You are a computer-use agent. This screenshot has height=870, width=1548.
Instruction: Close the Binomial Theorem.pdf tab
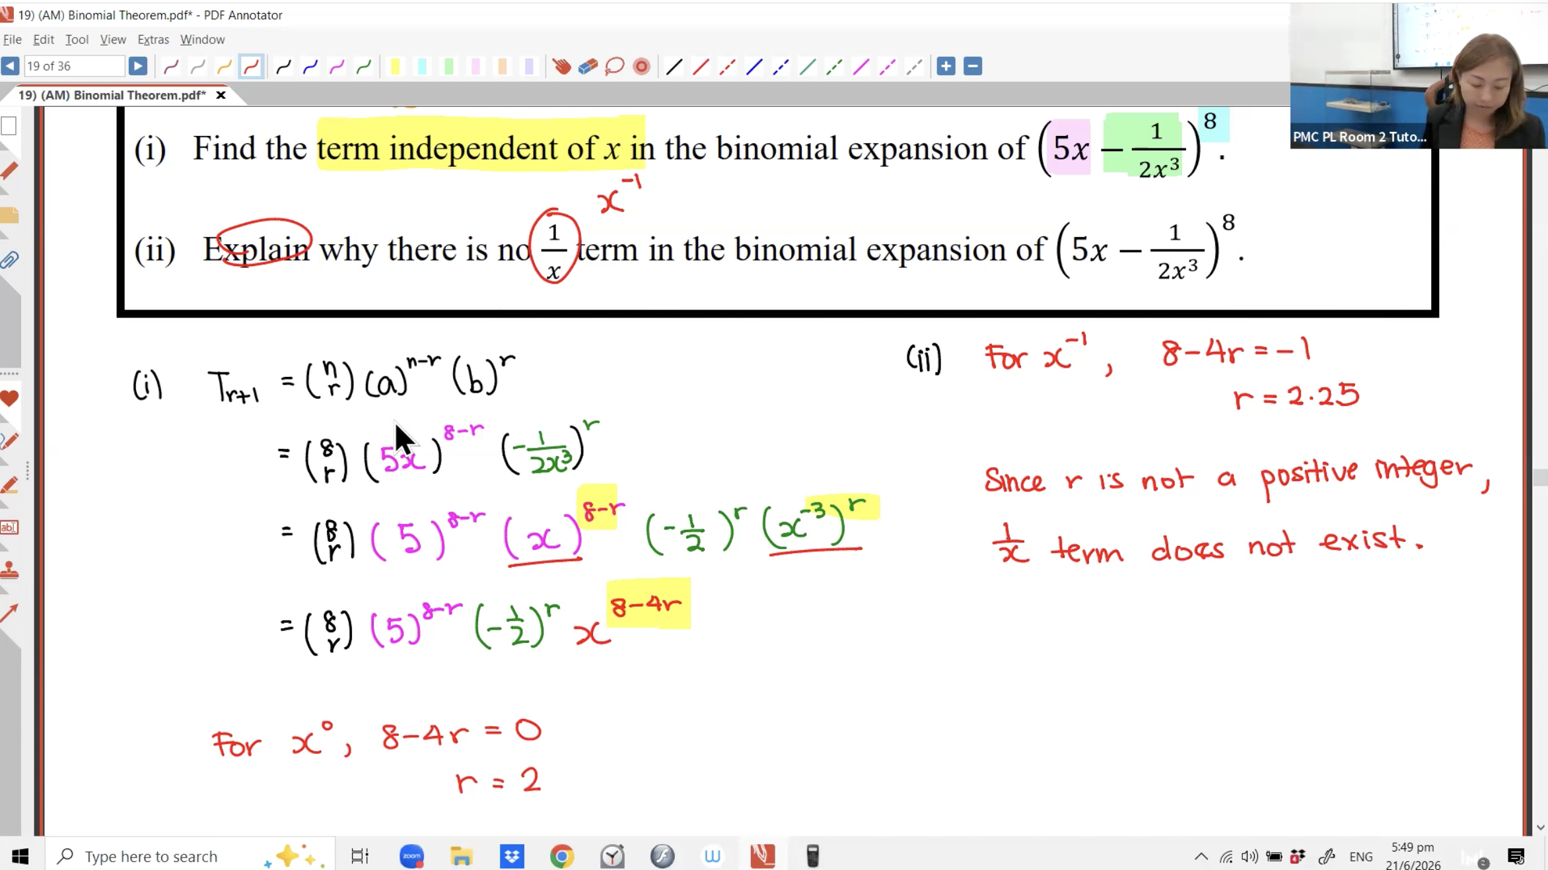[221, 95]
